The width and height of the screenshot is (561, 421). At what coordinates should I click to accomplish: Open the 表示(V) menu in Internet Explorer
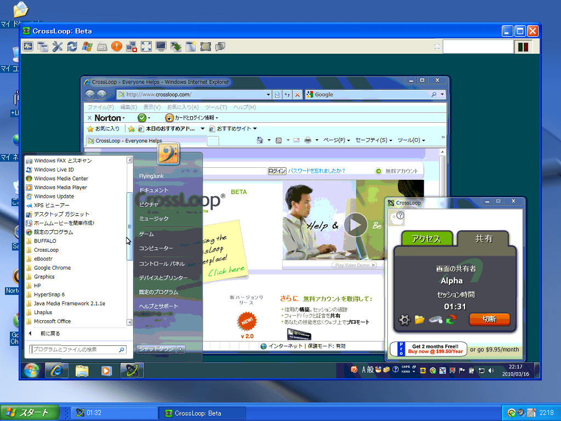point(152,107)
